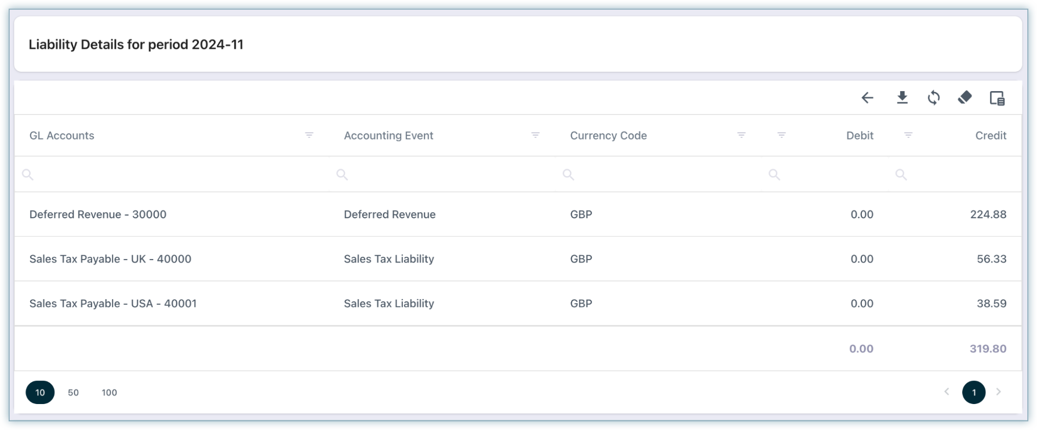Select page number 1 in pagination
The image size is (1037, 430).
click(x=973, y=392)
